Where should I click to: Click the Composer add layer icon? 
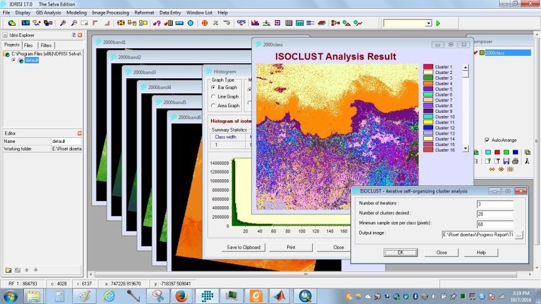[488, 161]
